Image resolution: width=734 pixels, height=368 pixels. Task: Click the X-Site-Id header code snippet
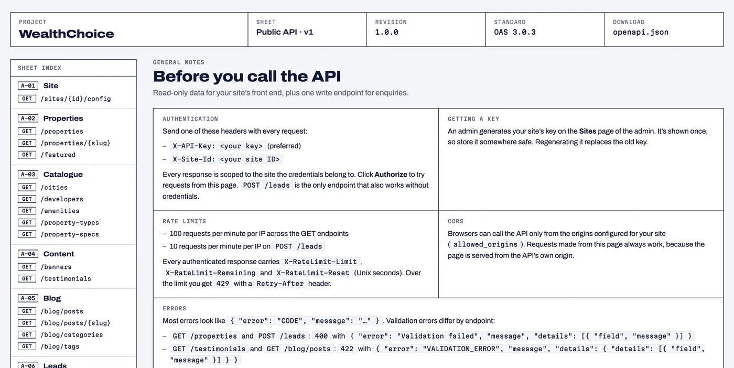pos(226,159)
